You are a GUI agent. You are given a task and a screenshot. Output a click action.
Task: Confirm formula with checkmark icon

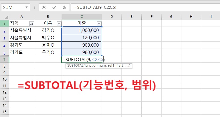click(54, 7)
